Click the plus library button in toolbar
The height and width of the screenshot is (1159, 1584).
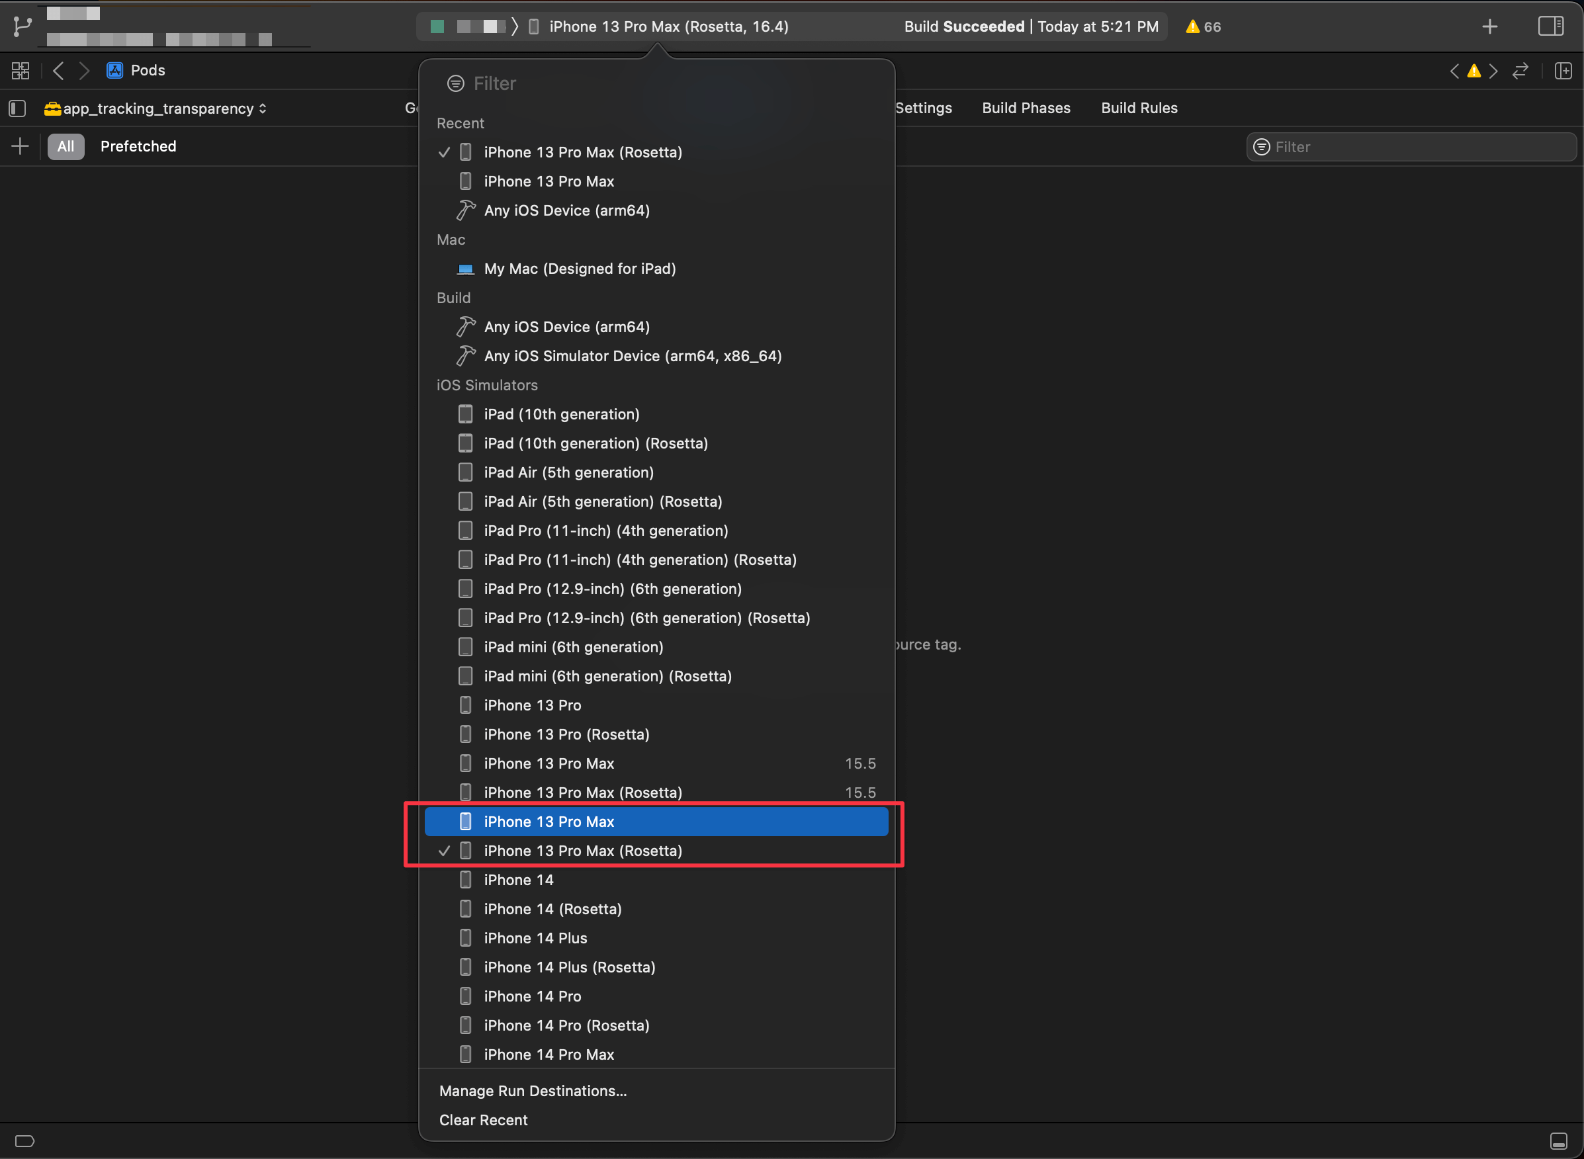coord(1490,26)
